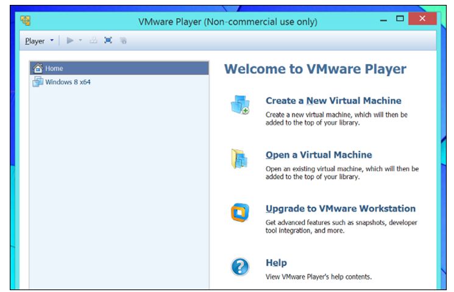Click the 'Welcome to VMware Player' heading
The height and width of the screenshot is (292, 454).
(315, 69)
